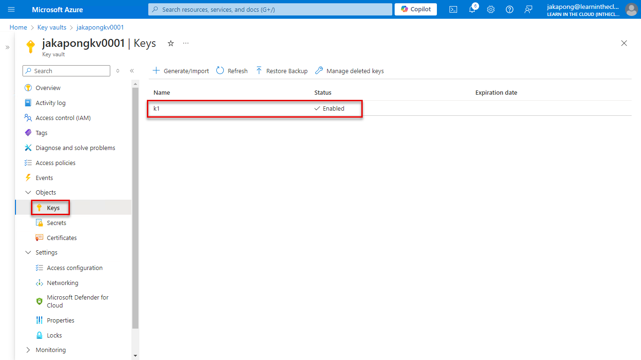
Task: Click the user account avatar
Action: point(632,9)
